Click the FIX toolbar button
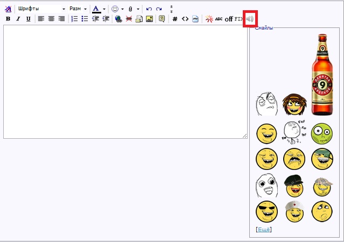344x242 pixels. tap(239, 19)
